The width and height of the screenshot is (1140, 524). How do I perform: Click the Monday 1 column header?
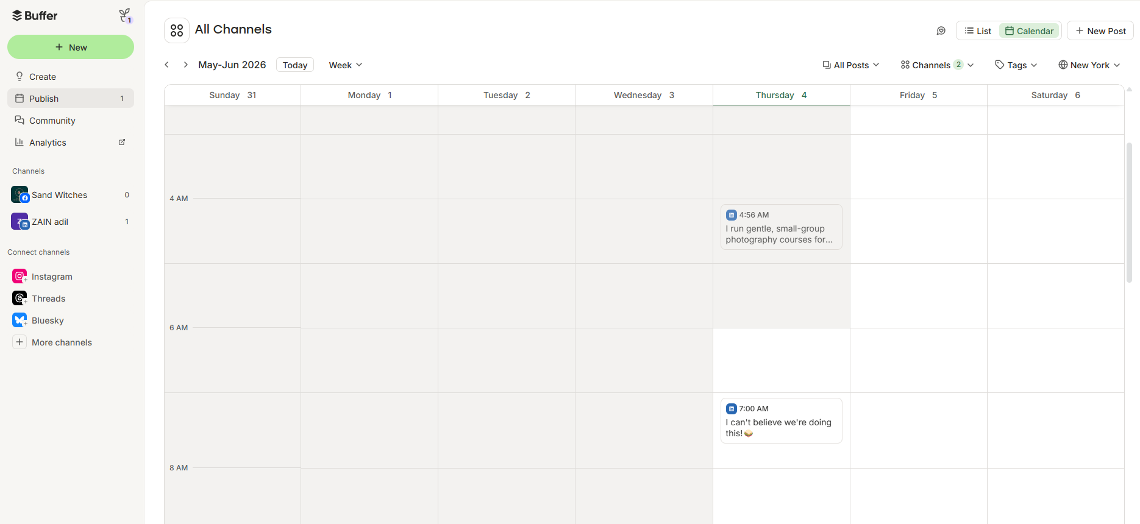pyautogui.click(x=369, y=95)
